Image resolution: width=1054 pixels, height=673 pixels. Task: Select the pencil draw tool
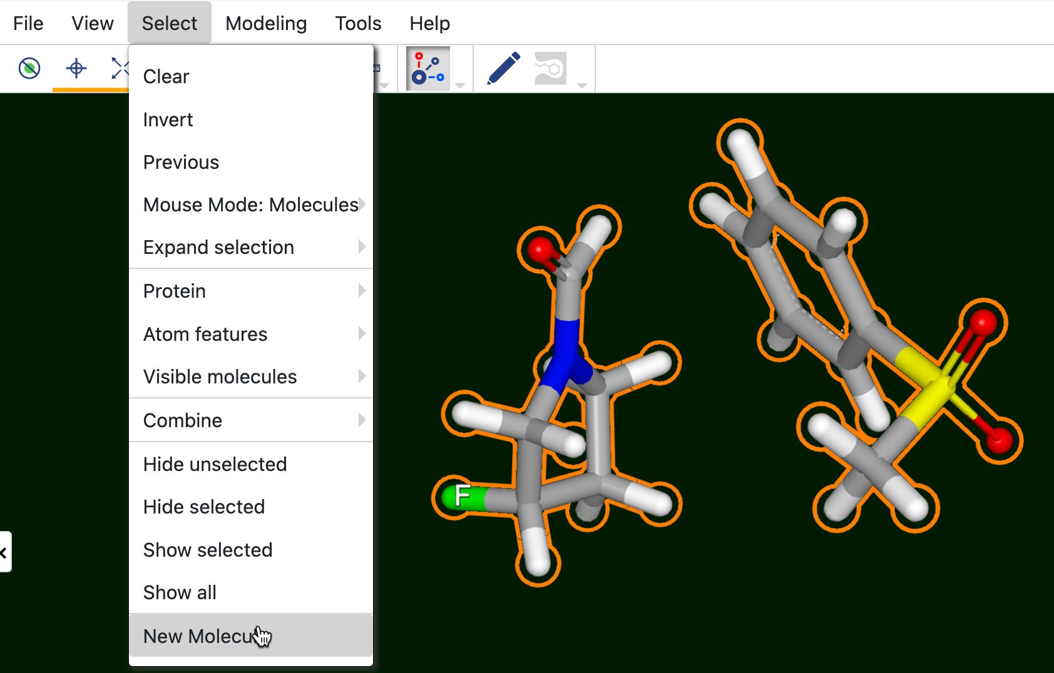[x=503, y=68]
